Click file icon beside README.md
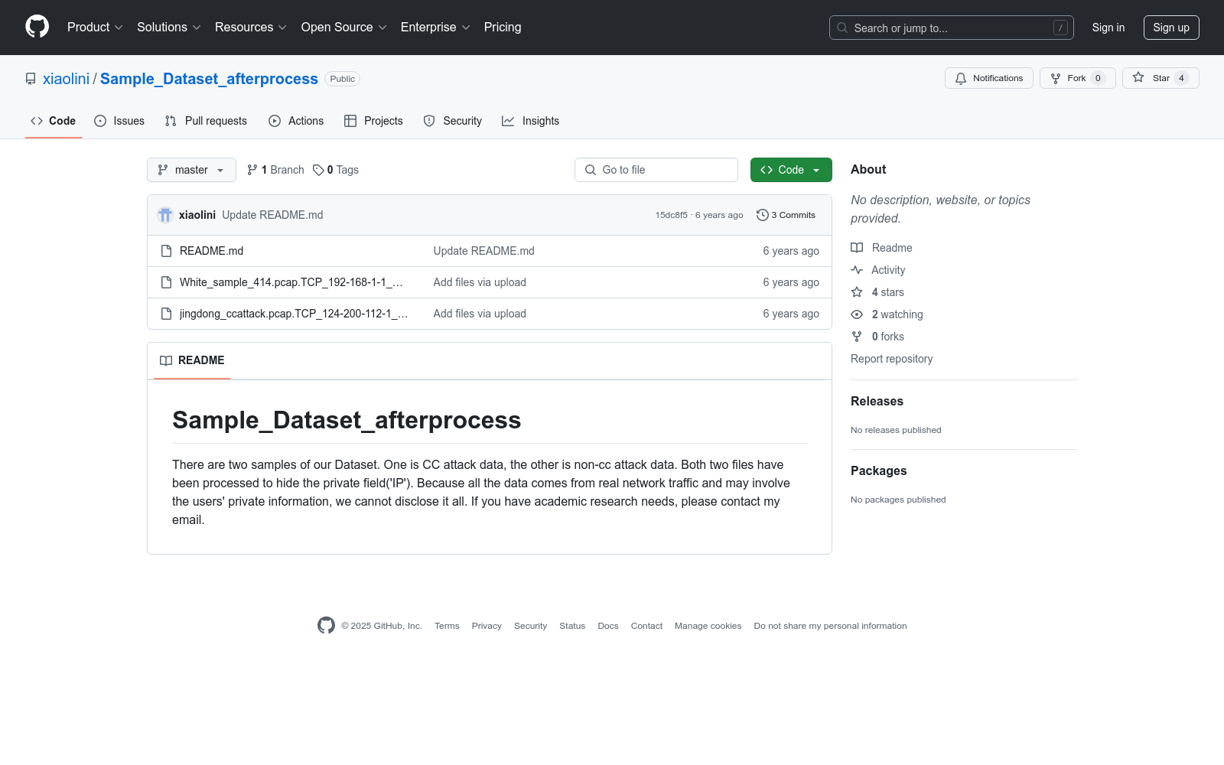Image resolution: width=1224 pixels, height=765 pixels. [x=166, y=251]
